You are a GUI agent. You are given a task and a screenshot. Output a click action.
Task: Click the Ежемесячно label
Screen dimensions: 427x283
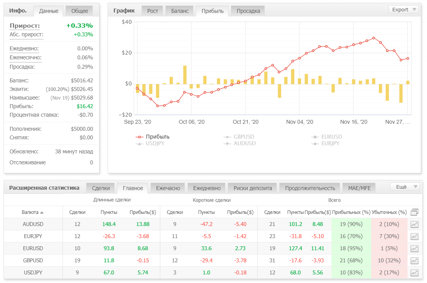click(x=26, y=57)
